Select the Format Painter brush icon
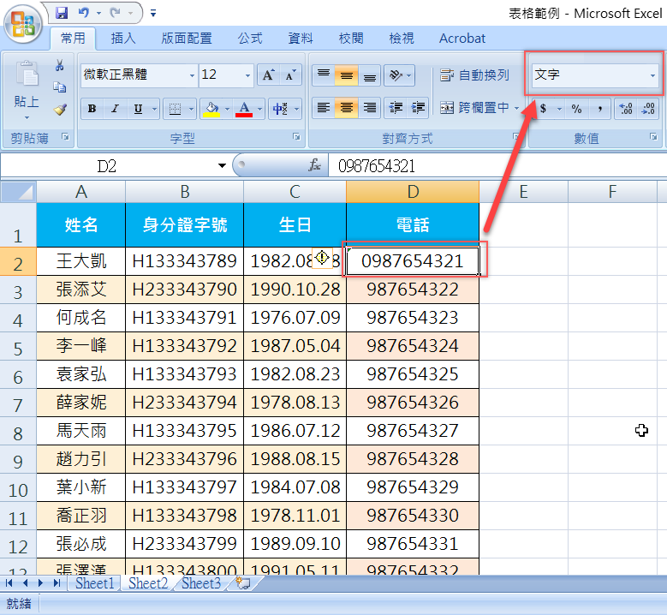This screenshot has height=615, width=667. pyautogui.click(x=59, y=109)
